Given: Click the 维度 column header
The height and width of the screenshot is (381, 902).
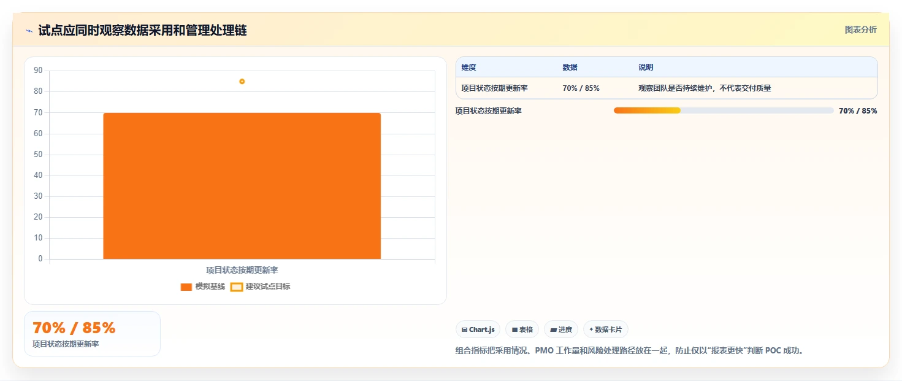Looking at the screenshot, I should point(469,67).
